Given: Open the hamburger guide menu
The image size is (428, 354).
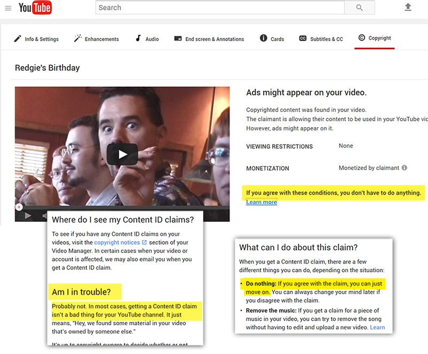Looking at the screenshot, I should 8,8.
